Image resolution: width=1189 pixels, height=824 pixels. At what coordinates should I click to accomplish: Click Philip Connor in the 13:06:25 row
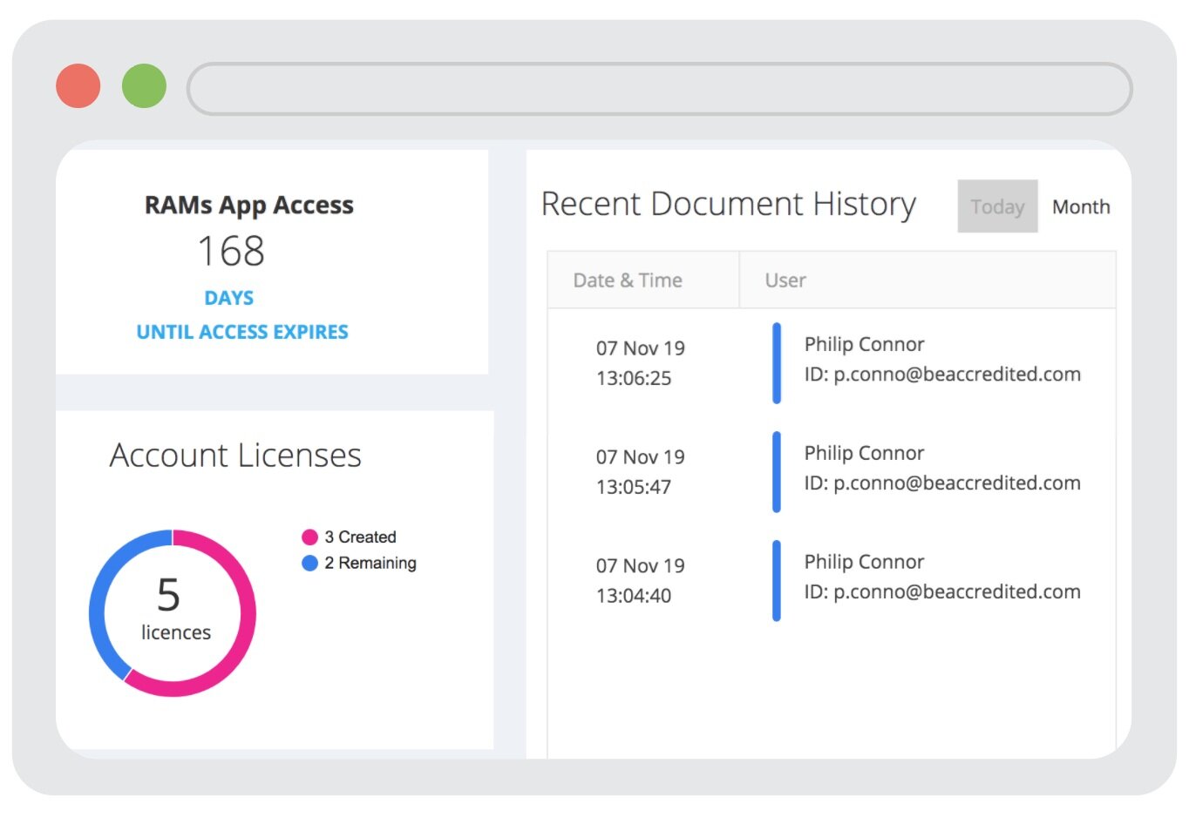(x=864, y=344)
